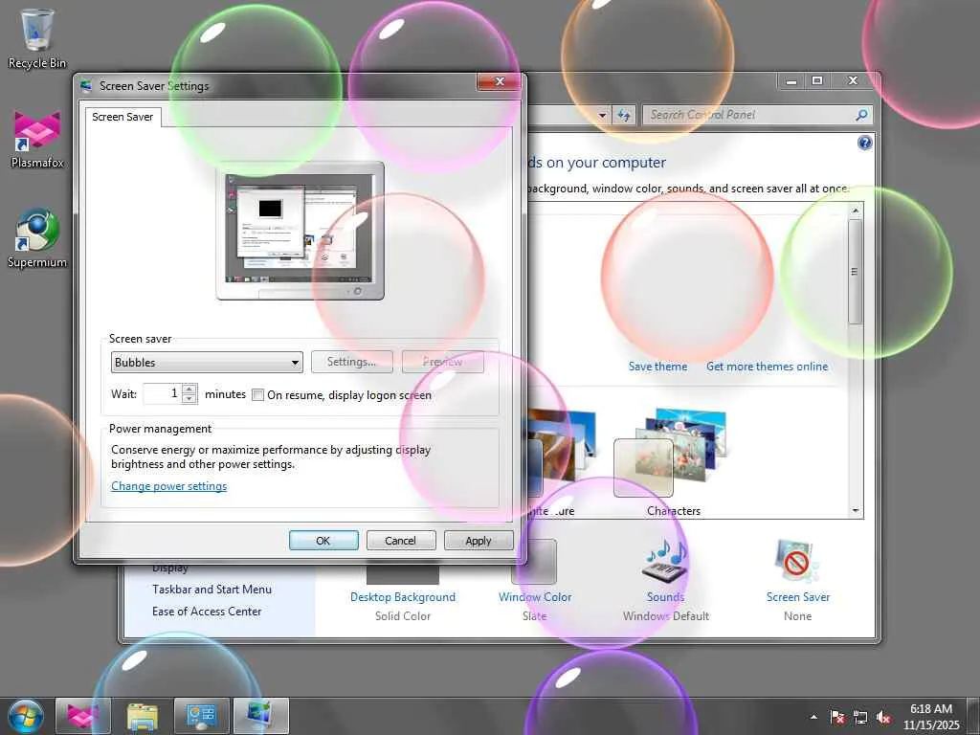Select the Screen Saver tab
The width and height of the screenshot is (980, 735).
pos(122,117)
